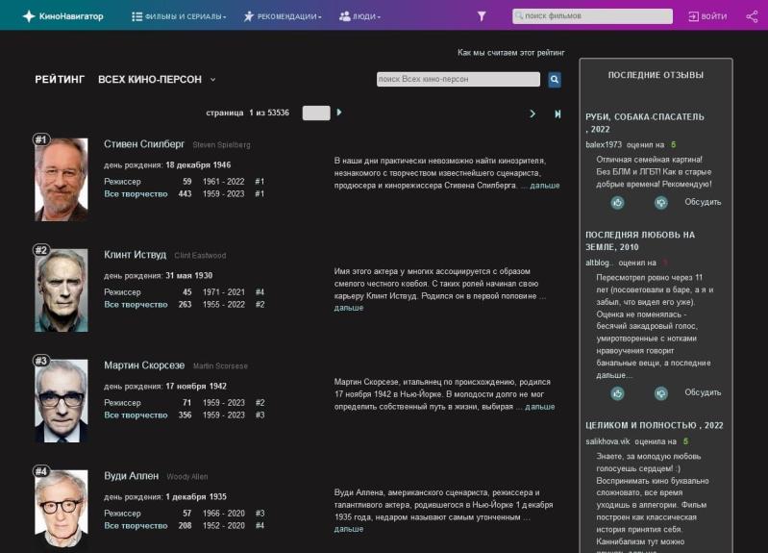Open review title Целиком и полностью, 2022
The width and height of the screenshot is (768, 553).
(655, 425)
